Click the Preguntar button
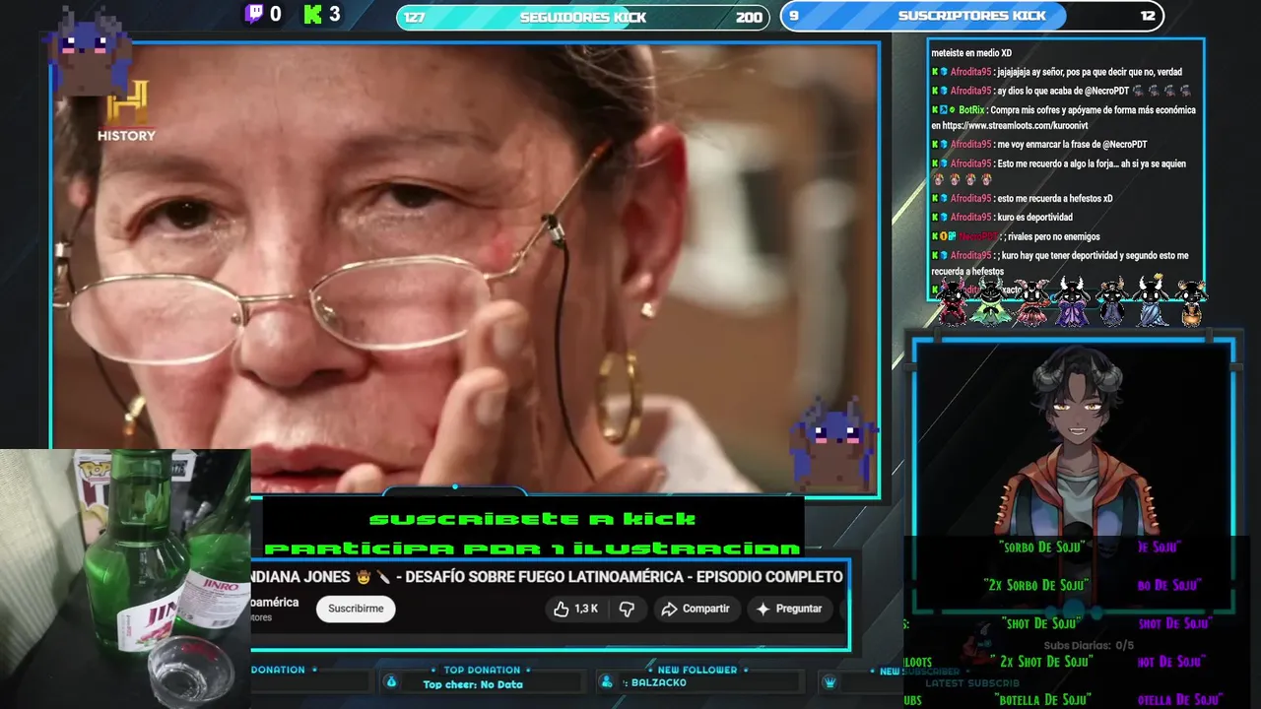The height and width of the screenshot is (709, 1261). point(789,609)
